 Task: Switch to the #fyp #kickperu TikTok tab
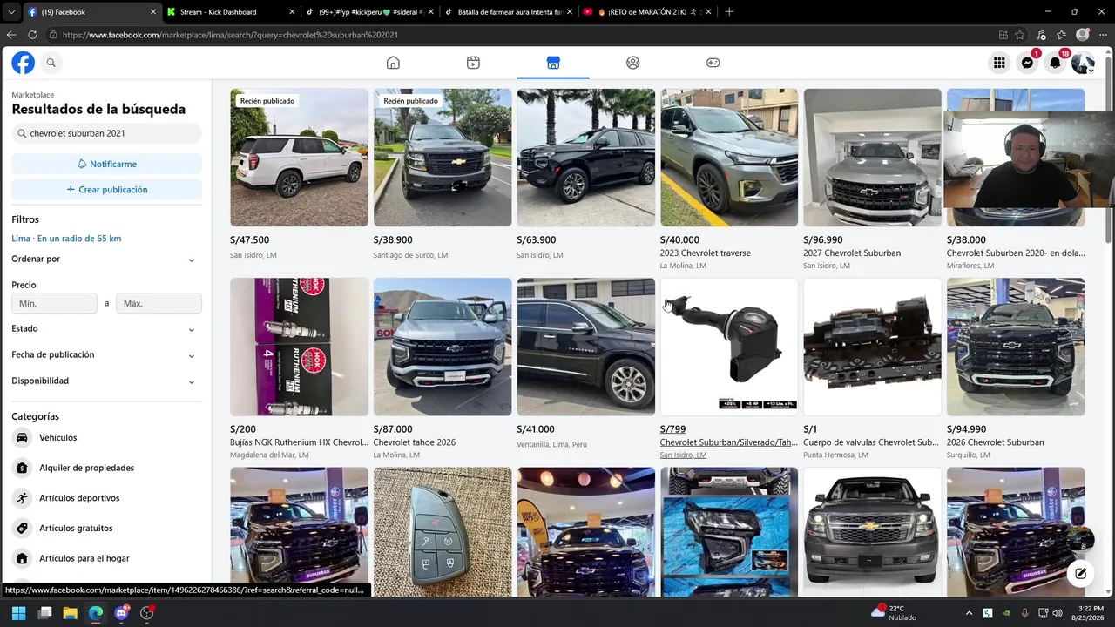click(369, 12)
